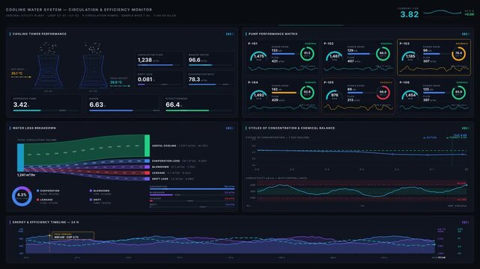Click the P-106 Nominal status label
The image size is (480, 269).
coord(462,82)
